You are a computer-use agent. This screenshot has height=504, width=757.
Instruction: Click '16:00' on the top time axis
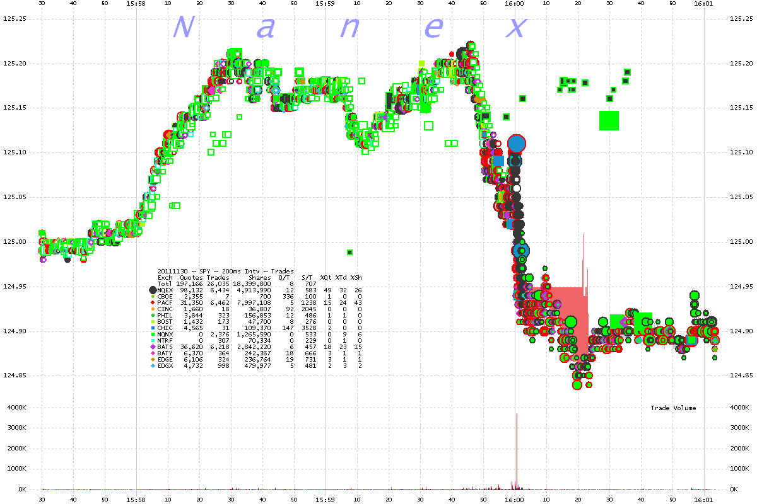tap(514, 4)
